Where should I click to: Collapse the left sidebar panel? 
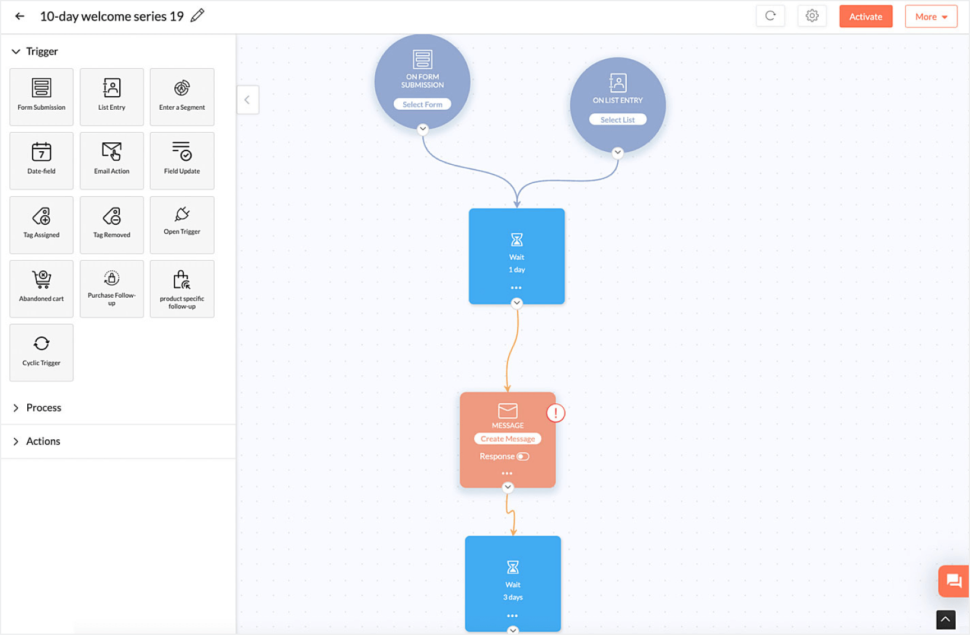tap(247, 100)
